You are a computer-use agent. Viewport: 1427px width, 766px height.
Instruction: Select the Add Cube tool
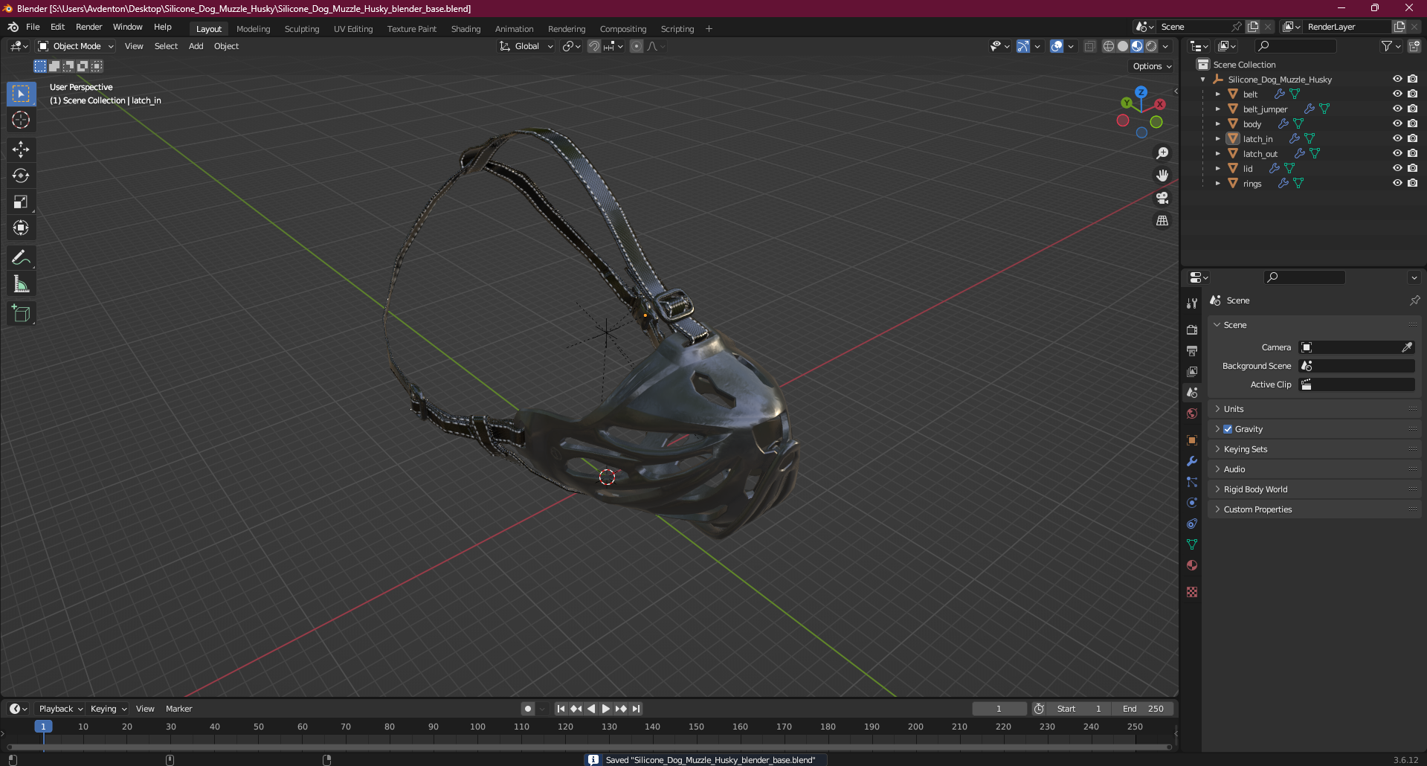pyautogui.click(x=21, y=314)
